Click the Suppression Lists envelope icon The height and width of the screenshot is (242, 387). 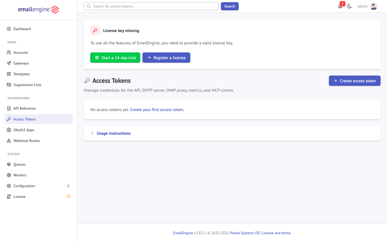click(9, 85)
